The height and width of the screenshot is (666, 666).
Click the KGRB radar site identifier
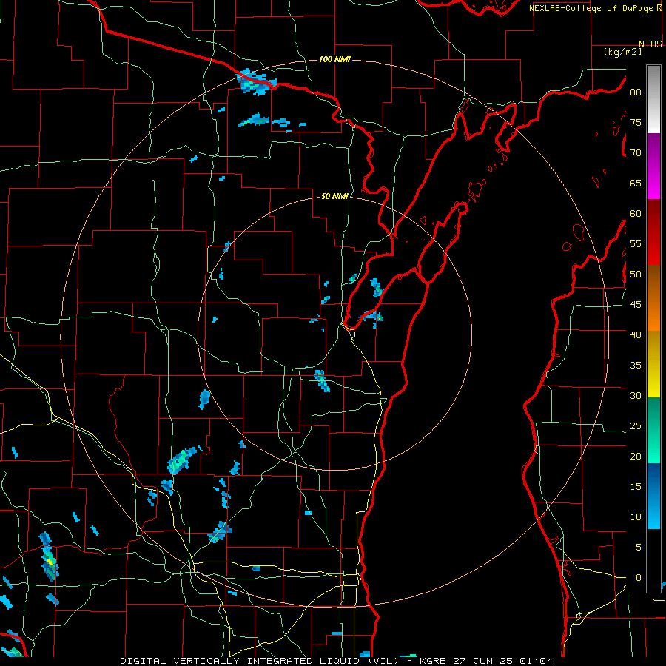tap(436, 661)
